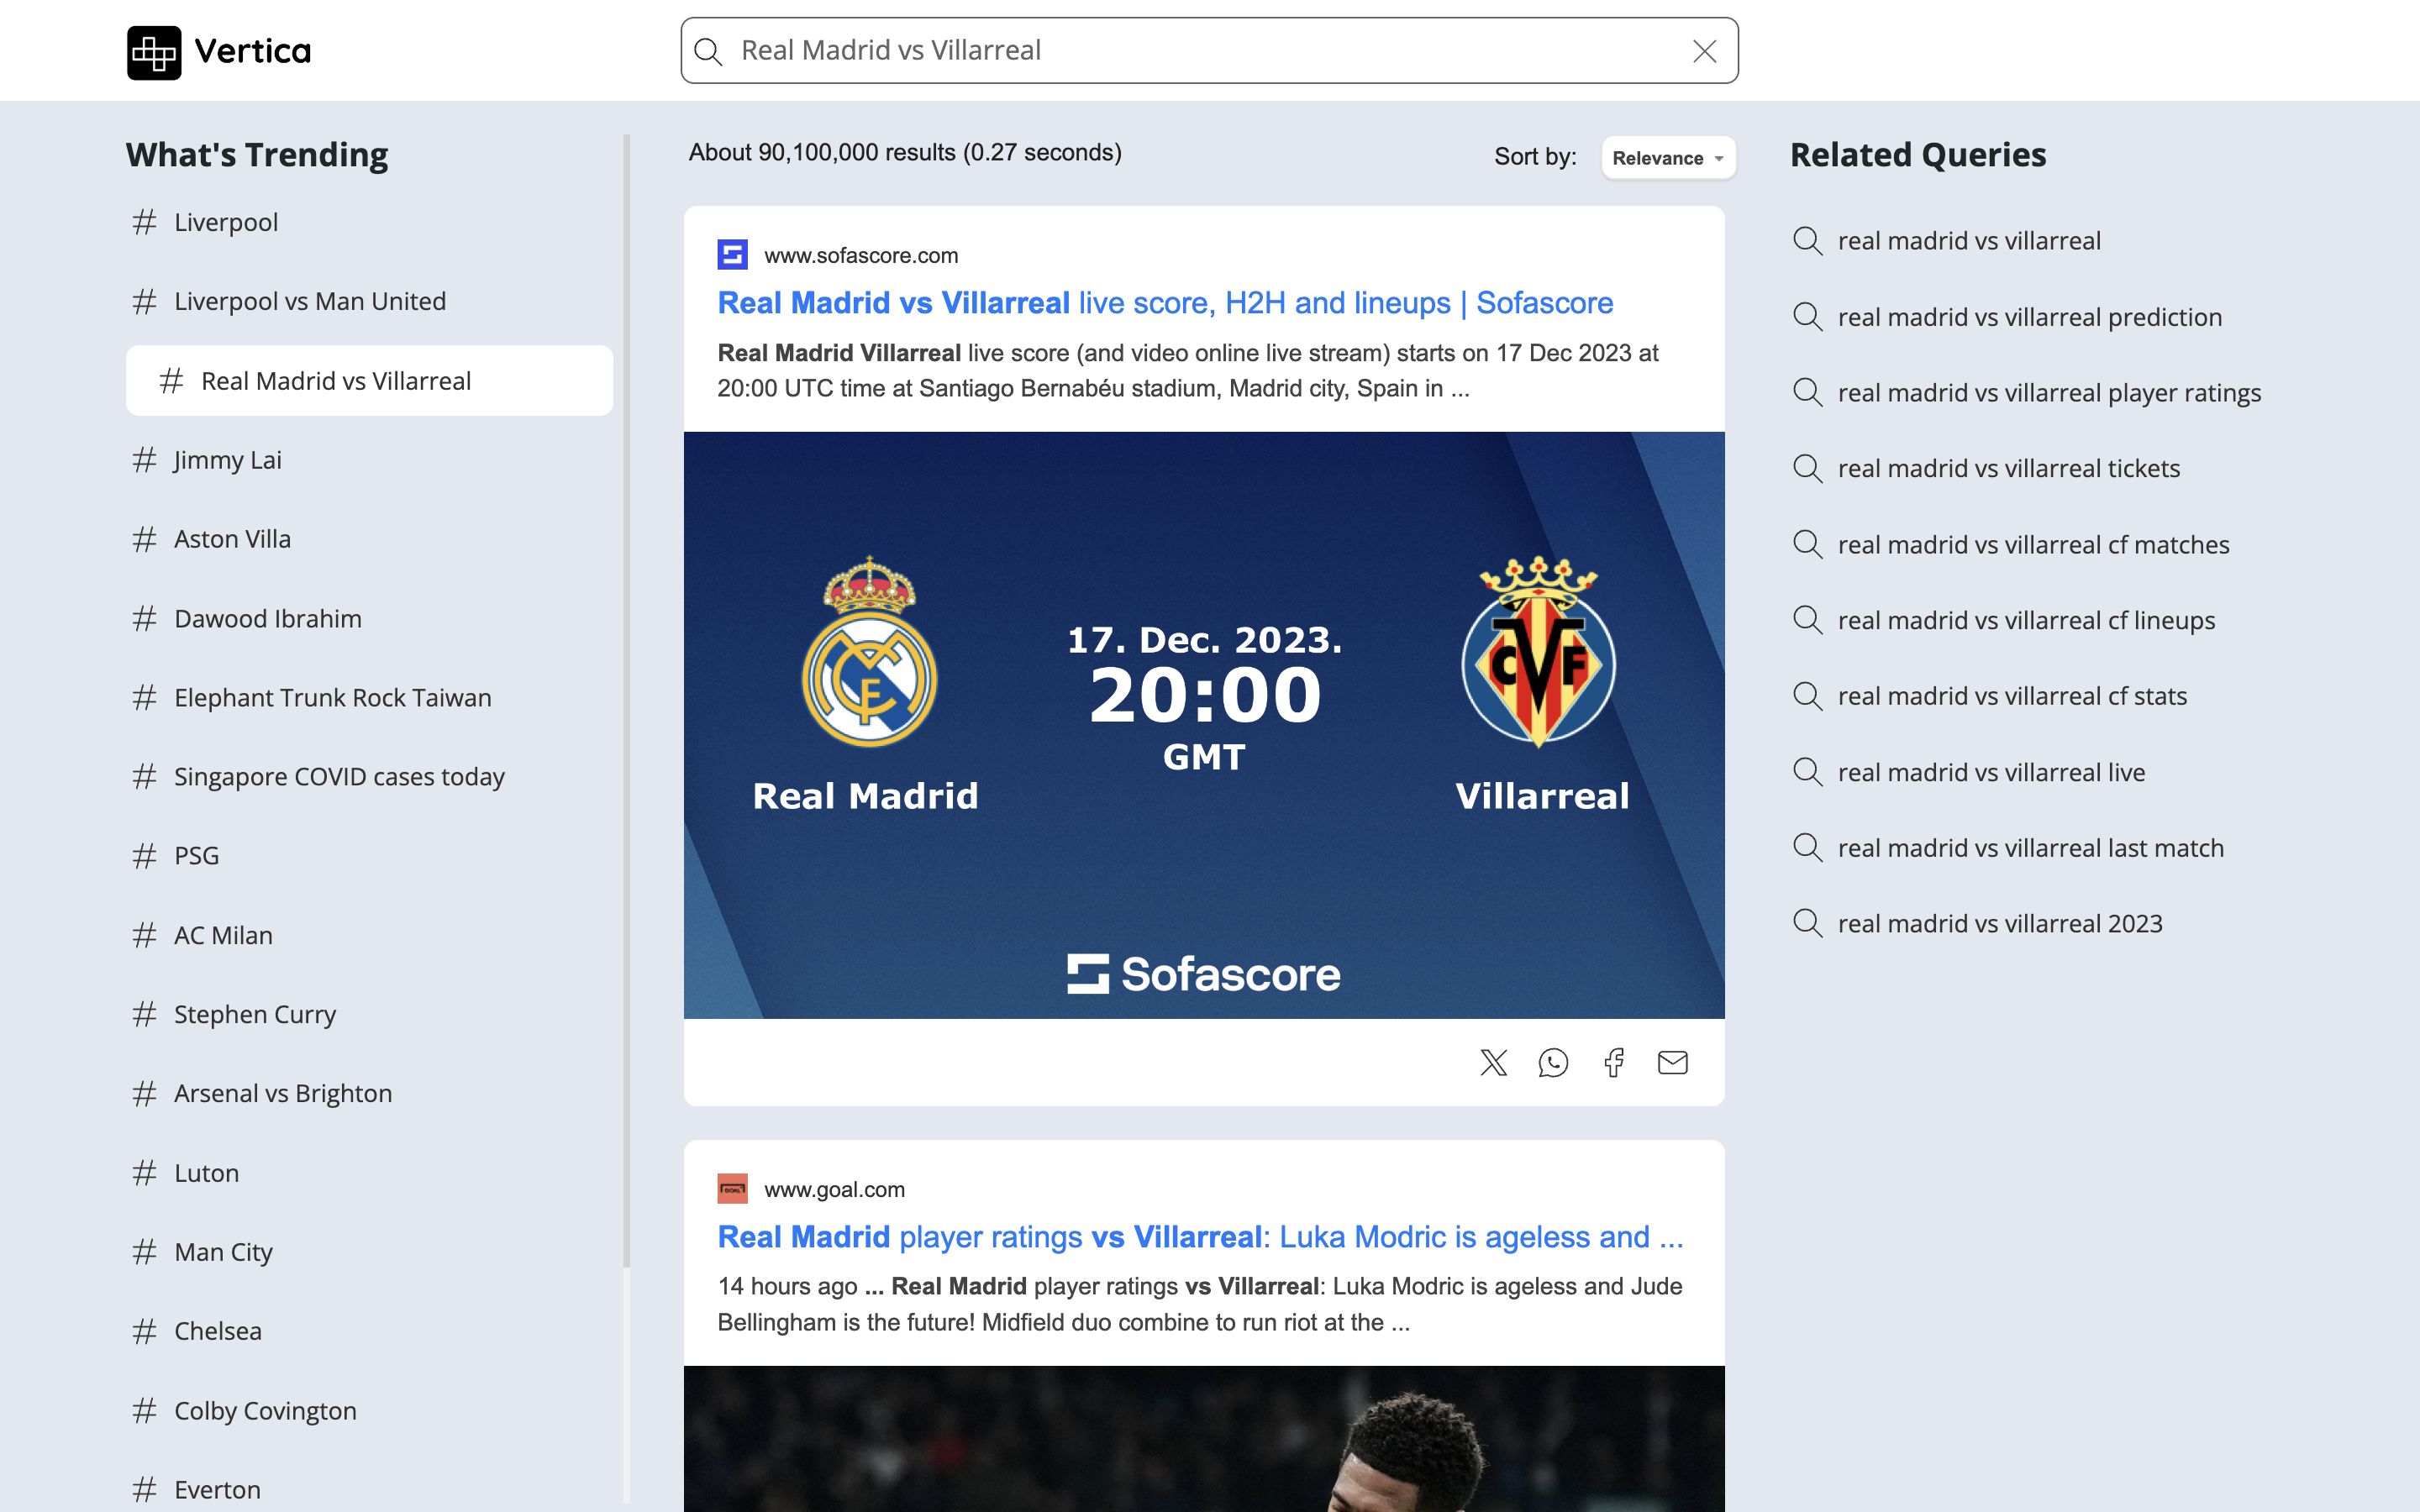The height and width of the screenshot is (1512, 2420).
Task: Open the Goal.com article photo thumbnail
Action: tap(1204, 1439)
